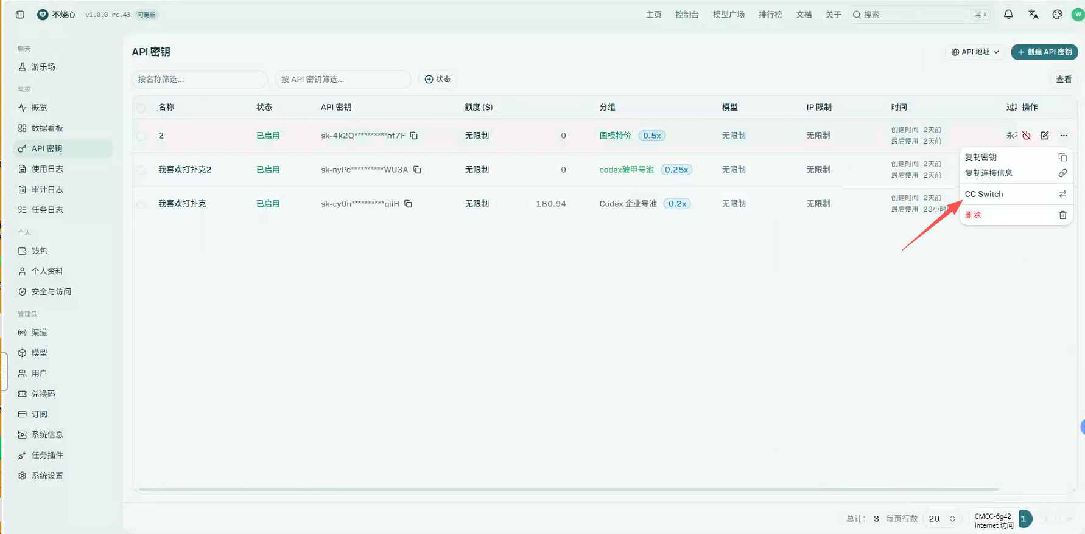Click the 可更新 update badge

[x=146, y=15]
